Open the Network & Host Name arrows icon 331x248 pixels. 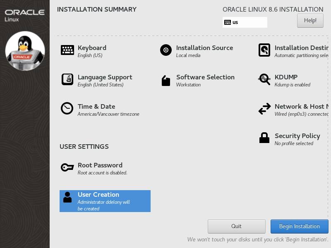pyautogui.click(x=264, y=109)
